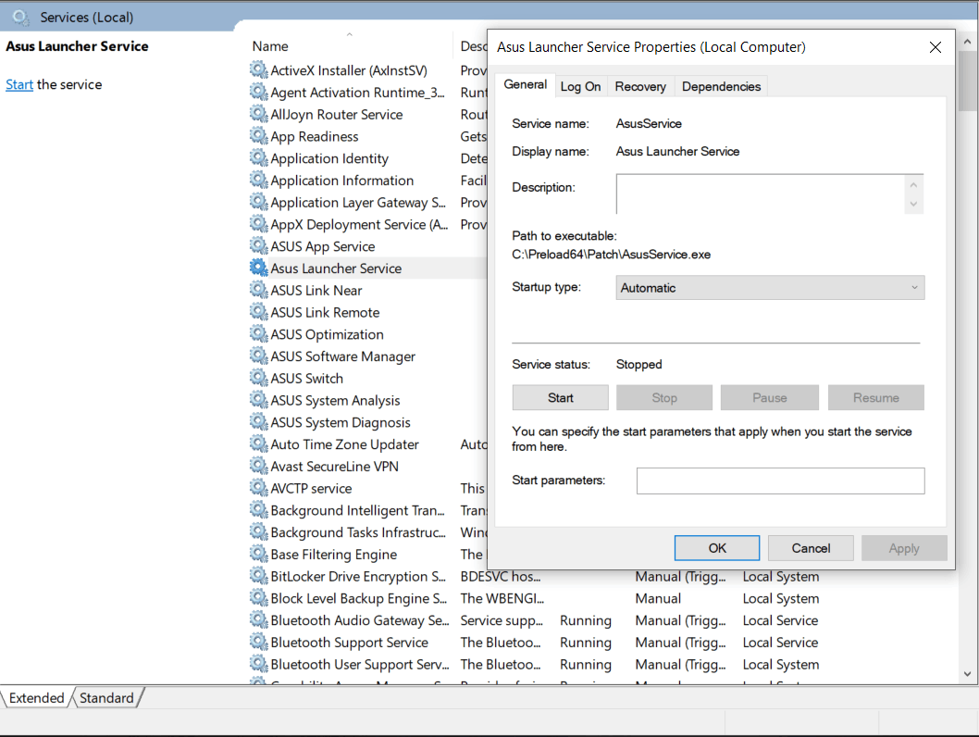Click the AllJoyn Router Service gear icon
Screen dimensions: 979x737
(x=258, y=114)
